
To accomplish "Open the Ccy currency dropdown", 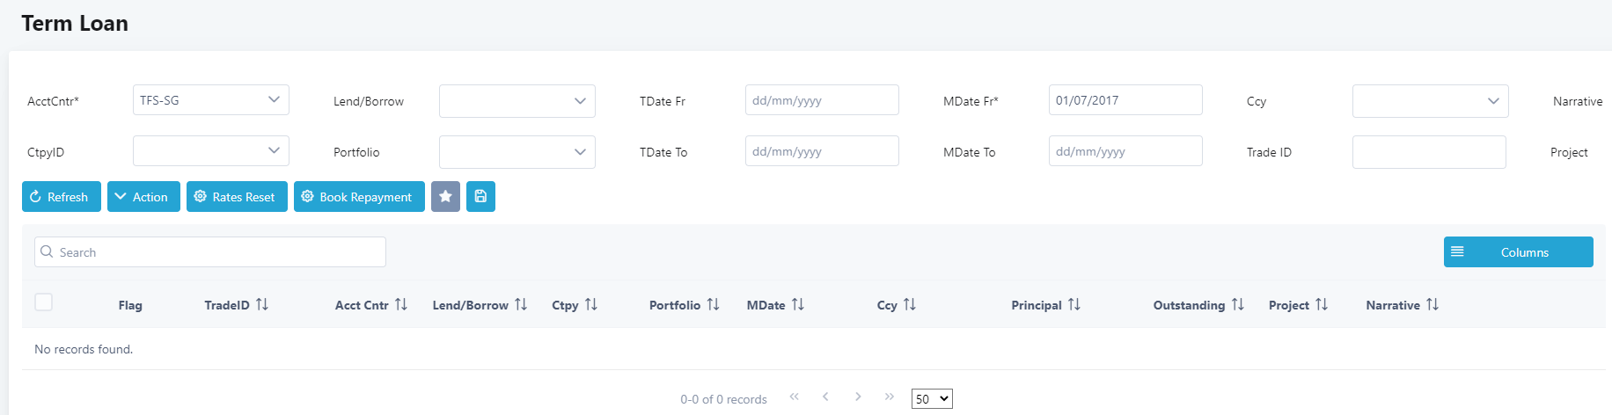I will click(x=1430, y=101).
